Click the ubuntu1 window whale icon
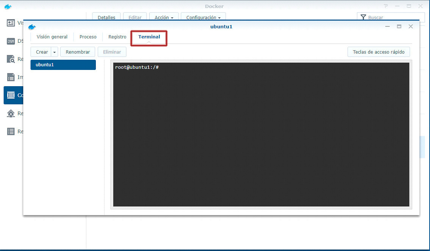 tap(32, 27)
